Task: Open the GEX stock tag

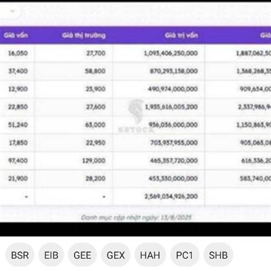Action: (116, 255)
